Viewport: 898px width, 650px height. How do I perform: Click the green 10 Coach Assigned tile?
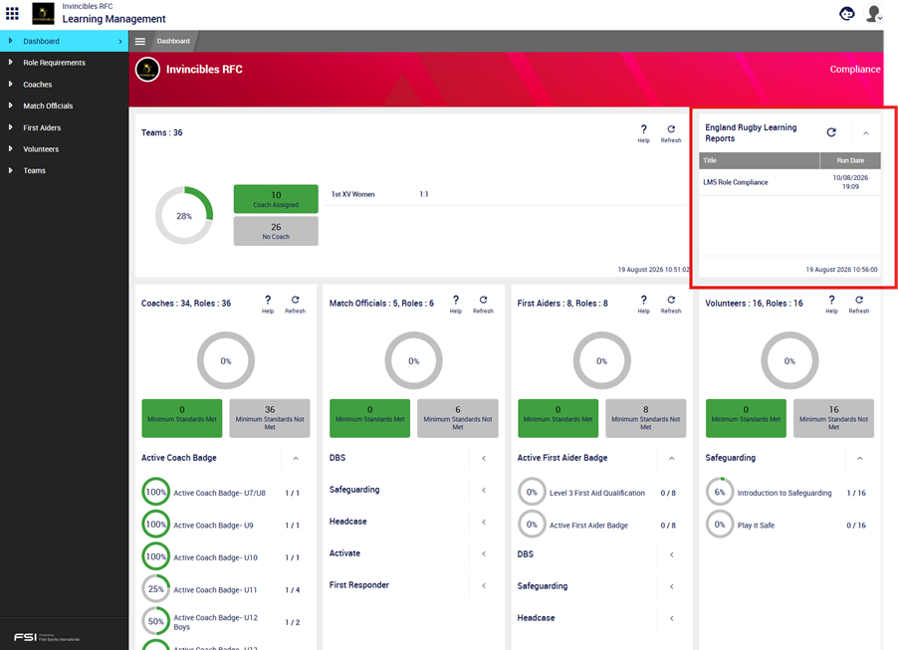pyautogui.click(x=276, y=199)
